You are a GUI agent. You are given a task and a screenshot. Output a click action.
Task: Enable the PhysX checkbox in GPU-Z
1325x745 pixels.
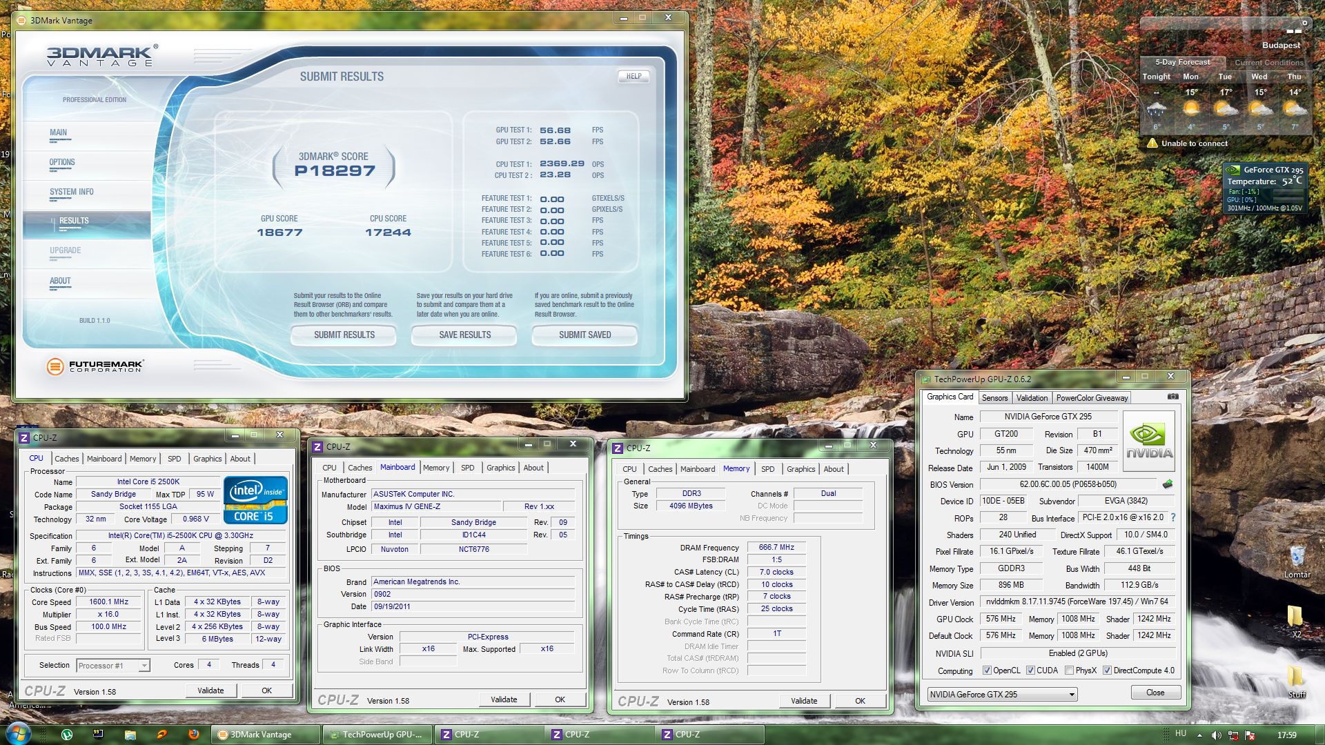pos(1069,670)
